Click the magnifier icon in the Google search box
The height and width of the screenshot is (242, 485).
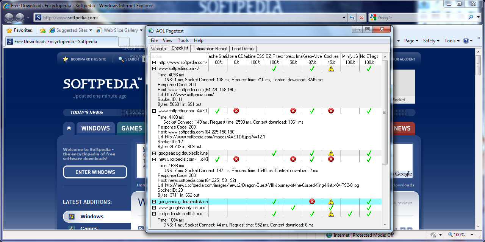pos(471,17)
